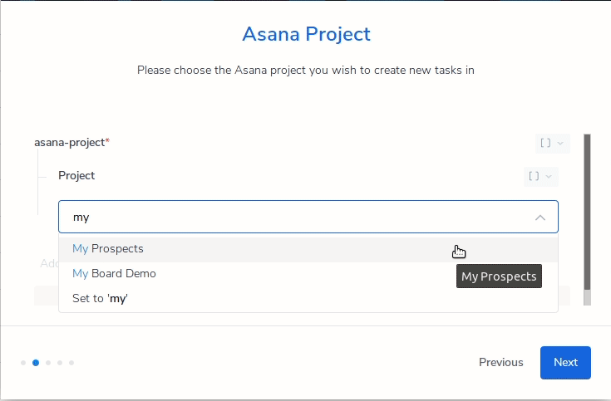Jump to the third wizard step dot

(48, 363)
